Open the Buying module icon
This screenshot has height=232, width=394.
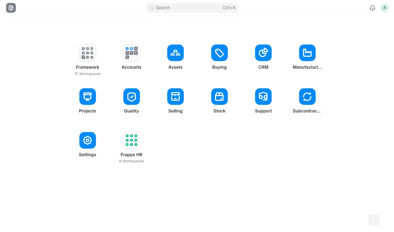click(x=219, y=53)
